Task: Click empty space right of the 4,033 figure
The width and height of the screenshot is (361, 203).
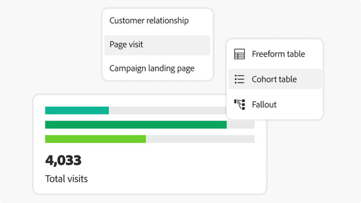Action: [x=168, y=161]
